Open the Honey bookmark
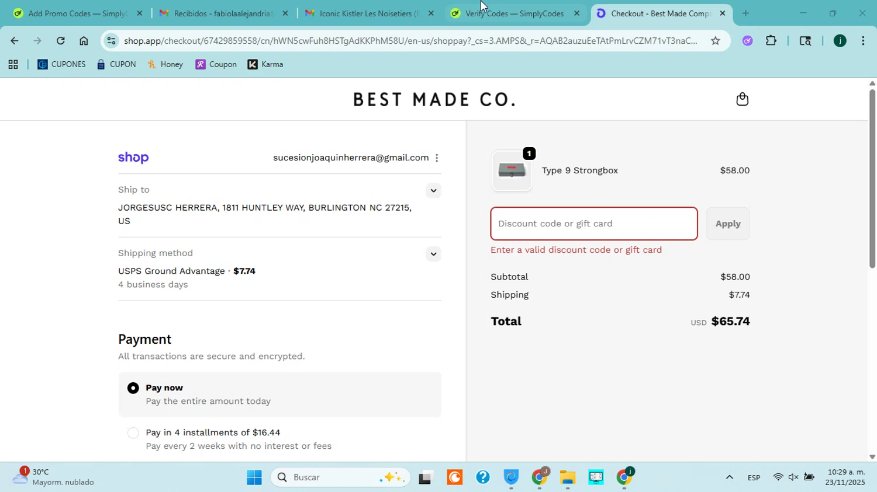This screenshot has height=492, width=877. point(165,65)
